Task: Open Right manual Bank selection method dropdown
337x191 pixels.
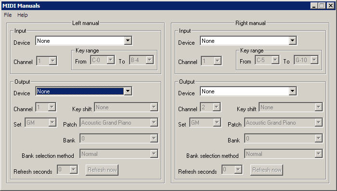Action: pyautogui.click(x=284, y=154)
